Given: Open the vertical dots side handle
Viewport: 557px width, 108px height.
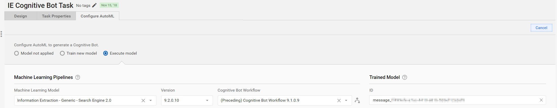Looking at the screenshot, I should (1, 34).
